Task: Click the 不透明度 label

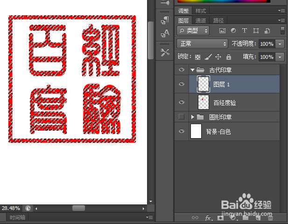Action: click(244, 44)
